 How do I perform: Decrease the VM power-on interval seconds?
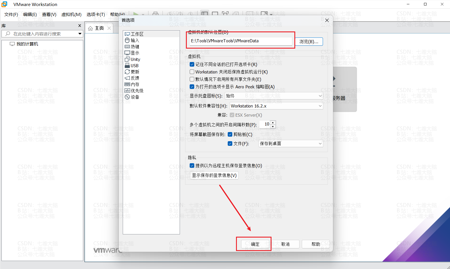273,126
